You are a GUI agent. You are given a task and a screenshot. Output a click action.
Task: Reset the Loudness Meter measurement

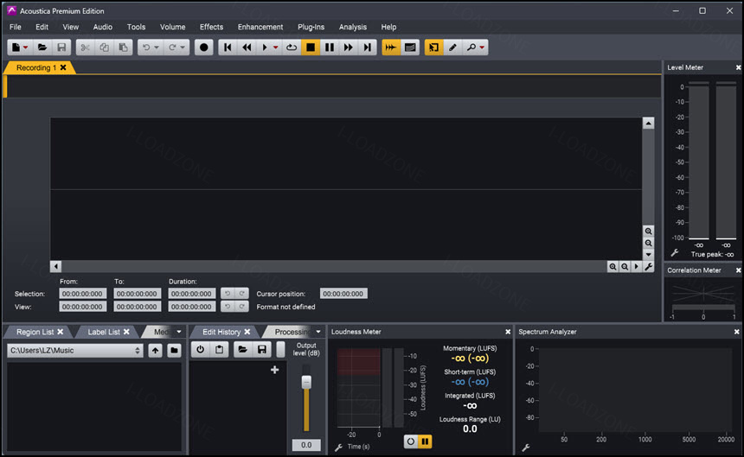pos(410,441)
